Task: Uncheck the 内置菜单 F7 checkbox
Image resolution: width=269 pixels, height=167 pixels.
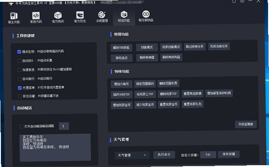Action: point(20,88)
